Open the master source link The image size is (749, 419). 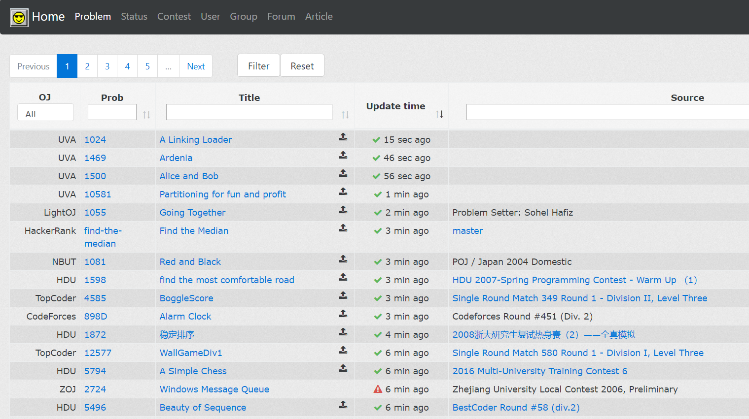[467, 231]
